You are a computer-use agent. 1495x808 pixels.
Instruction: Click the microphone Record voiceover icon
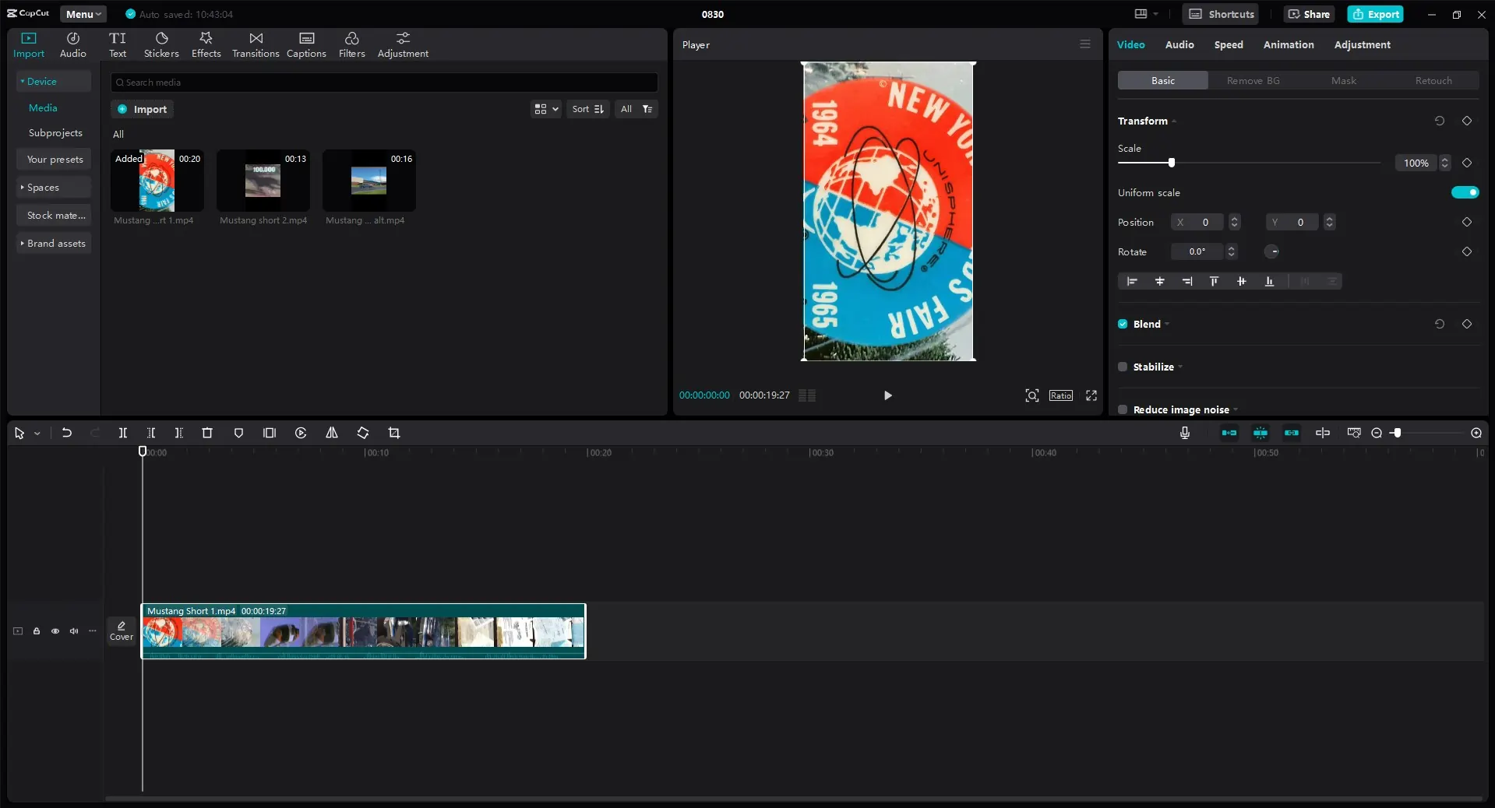coord(1185,433)
